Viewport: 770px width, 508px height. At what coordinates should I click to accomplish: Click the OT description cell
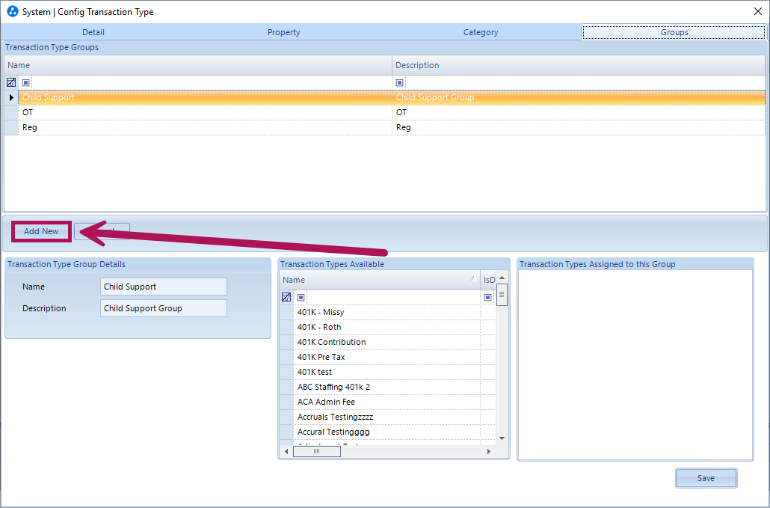(x=579, y=112)
